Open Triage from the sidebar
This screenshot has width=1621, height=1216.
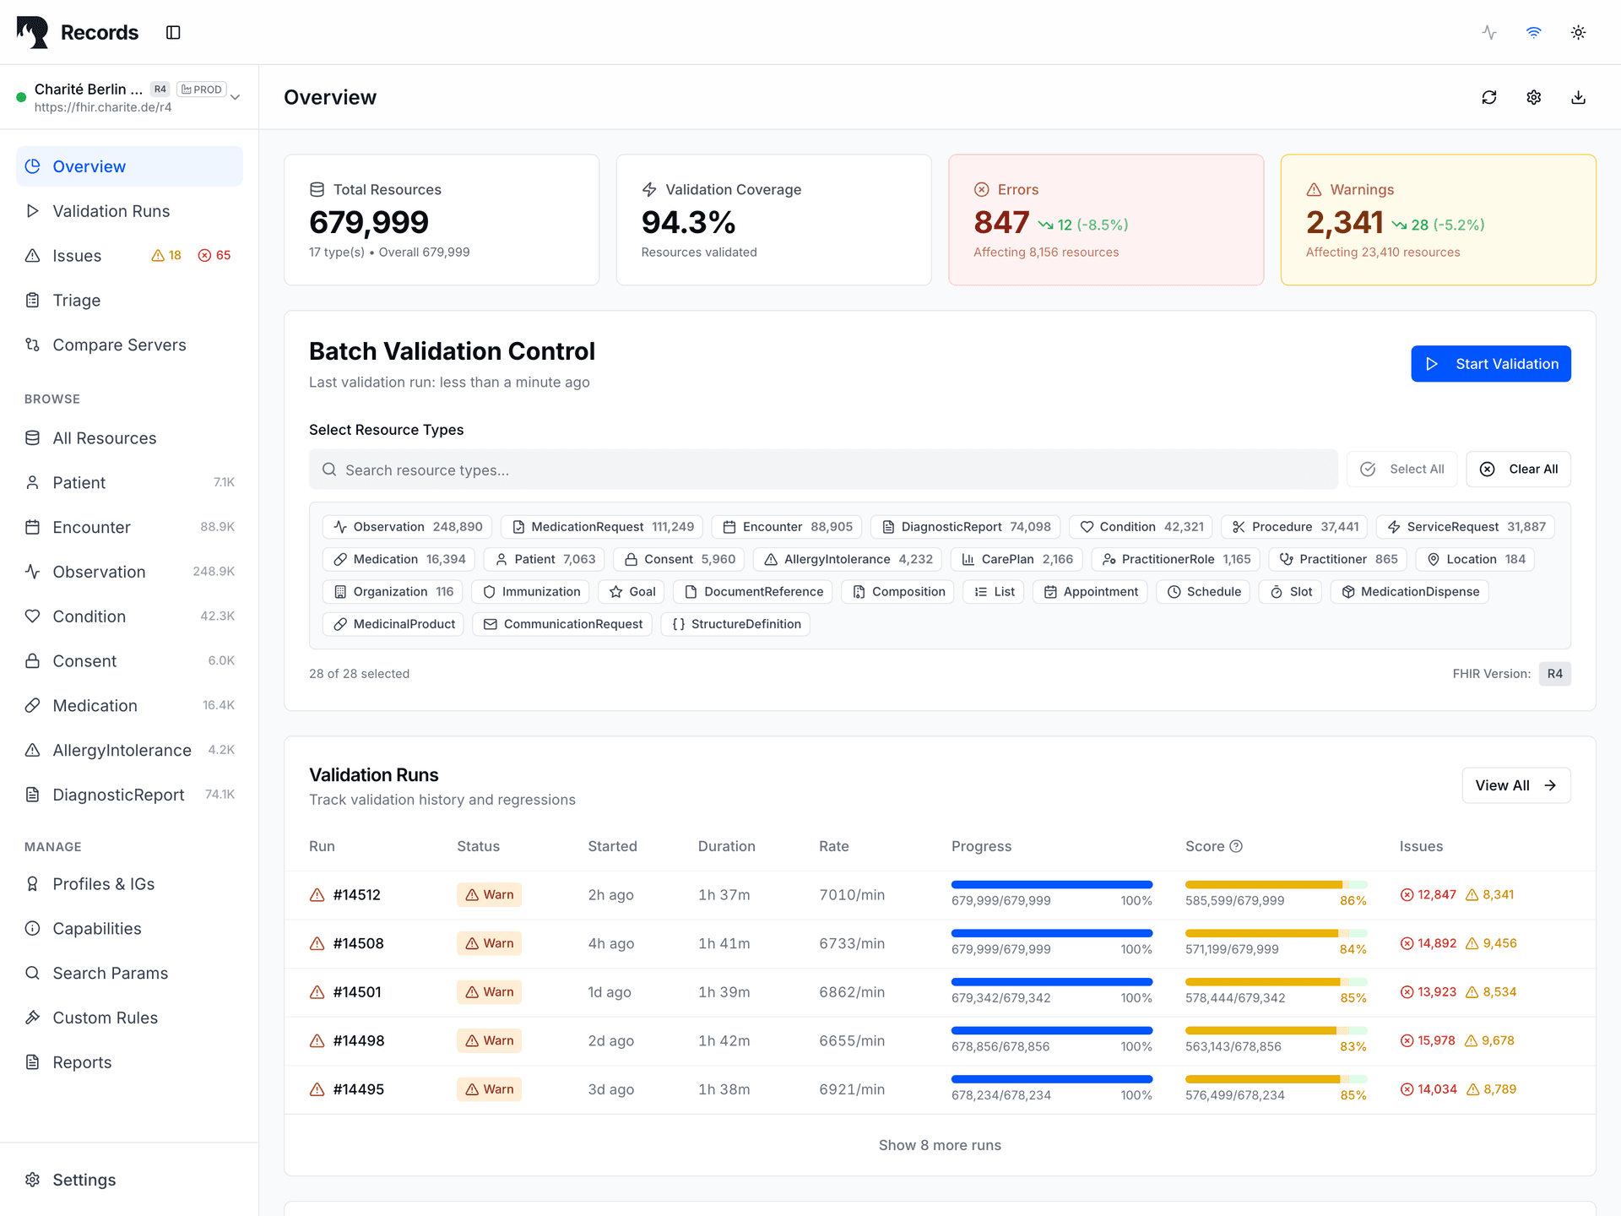(x=77, y=300)
